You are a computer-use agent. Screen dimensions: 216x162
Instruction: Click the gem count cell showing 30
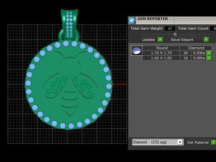[x=185, y=53]
